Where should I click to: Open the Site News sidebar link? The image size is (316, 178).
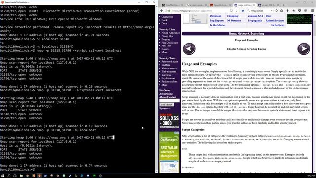click(x=165, y=91)
